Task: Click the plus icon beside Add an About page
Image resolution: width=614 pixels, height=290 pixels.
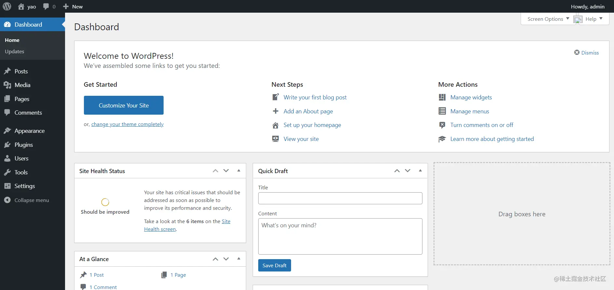Action: tap(275, 111)
